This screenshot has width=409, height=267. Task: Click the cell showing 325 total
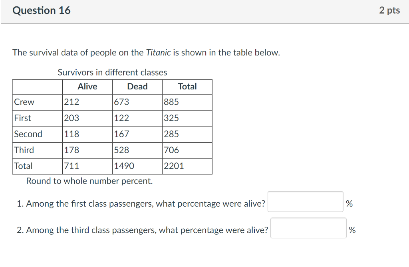pyautogui.click(x=187, y=118)
